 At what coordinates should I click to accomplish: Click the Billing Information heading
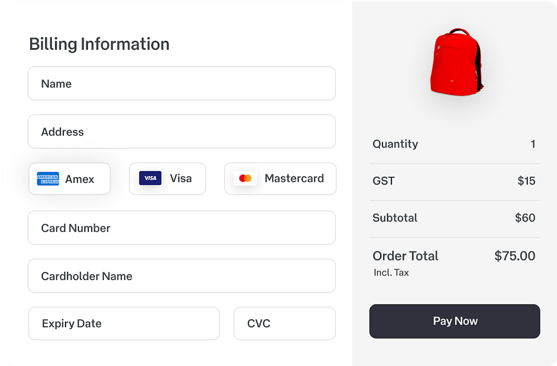(99, 44)
